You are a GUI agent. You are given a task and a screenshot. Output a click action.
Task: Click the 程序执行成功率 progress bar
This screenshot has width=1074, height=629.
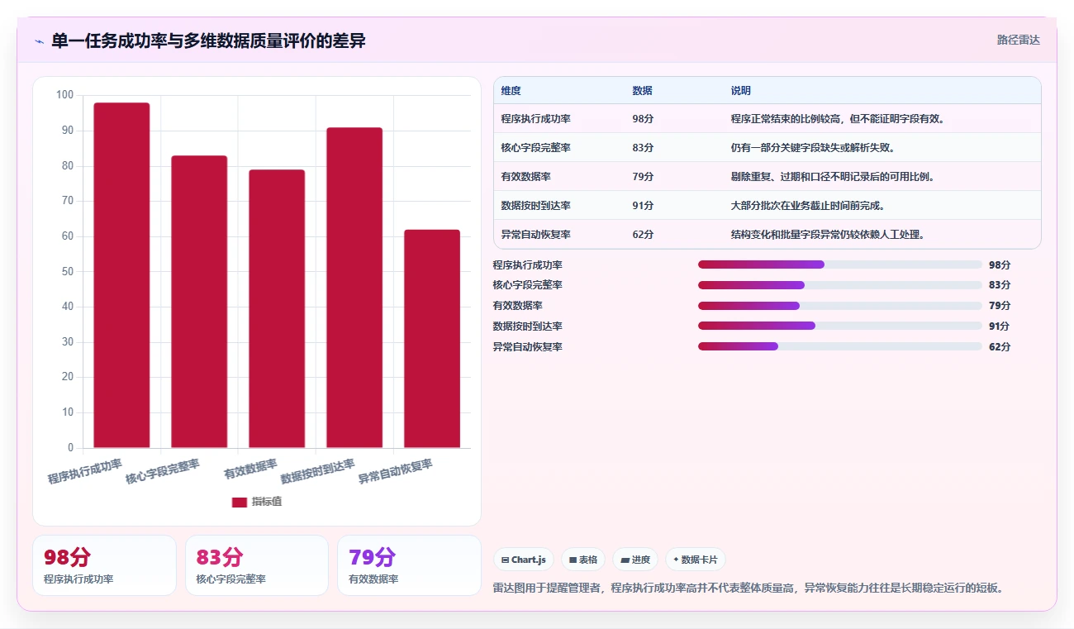point(840,264)
